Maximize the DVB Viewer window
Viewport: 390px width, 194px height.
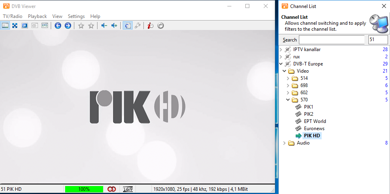[x=247, y=6]
